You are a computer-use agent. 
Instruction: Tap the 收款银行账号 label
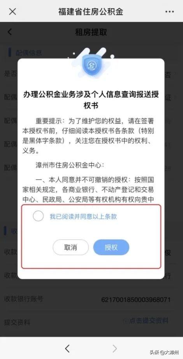24,299
